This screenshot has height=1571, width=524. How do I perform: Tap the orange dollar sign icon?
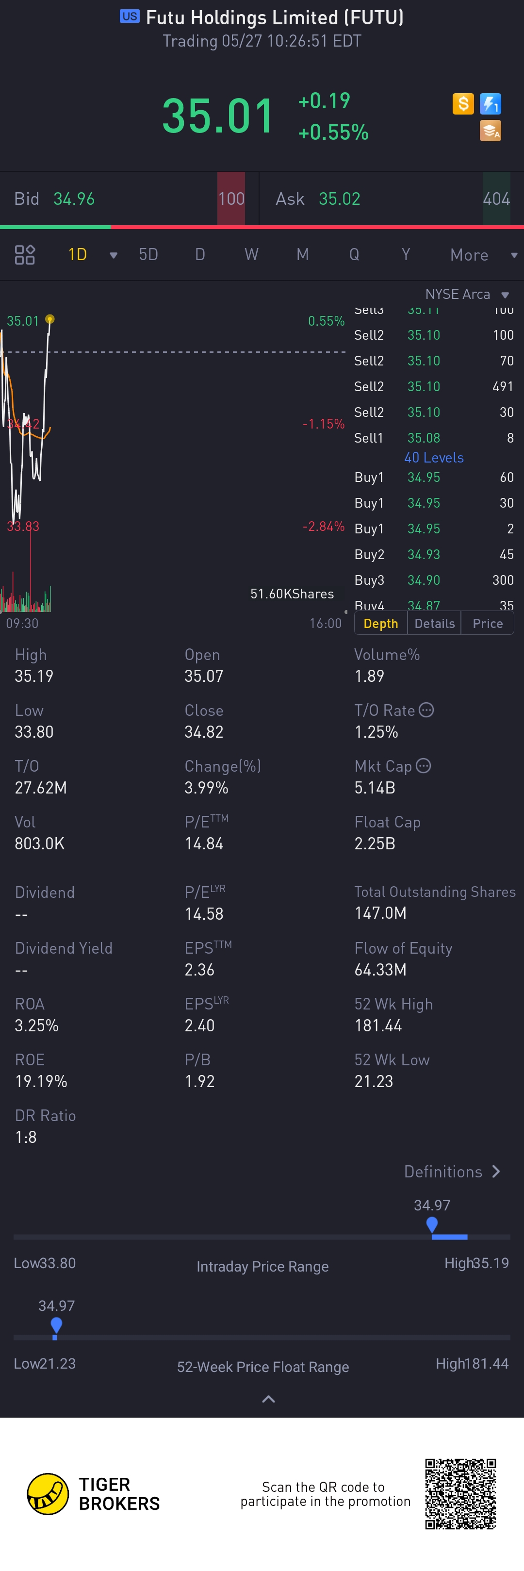pos(463,104)
